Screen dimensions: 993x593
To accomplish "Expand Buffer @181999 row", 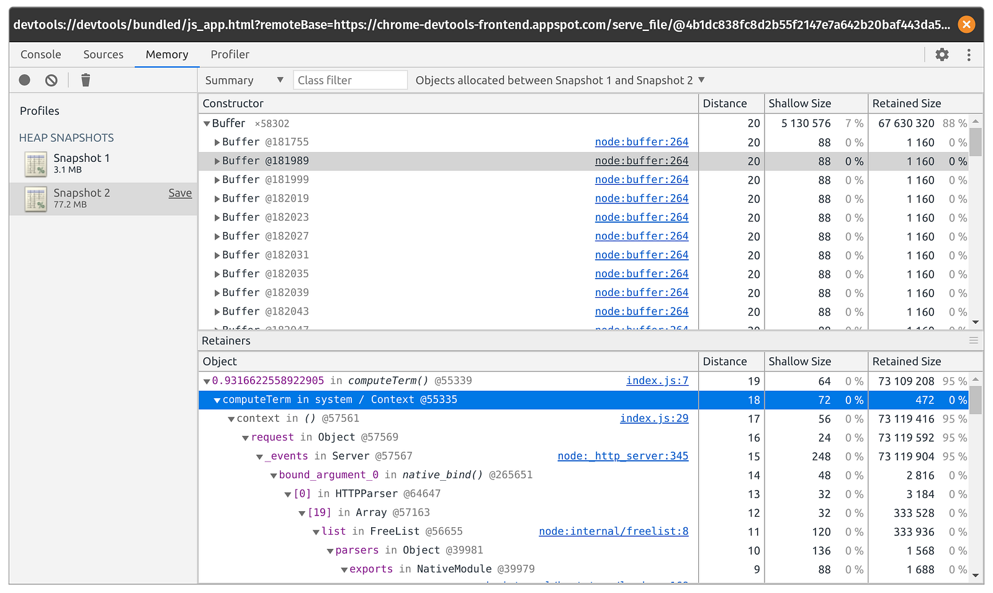I will pyautogui.click(x=217, y=180).
